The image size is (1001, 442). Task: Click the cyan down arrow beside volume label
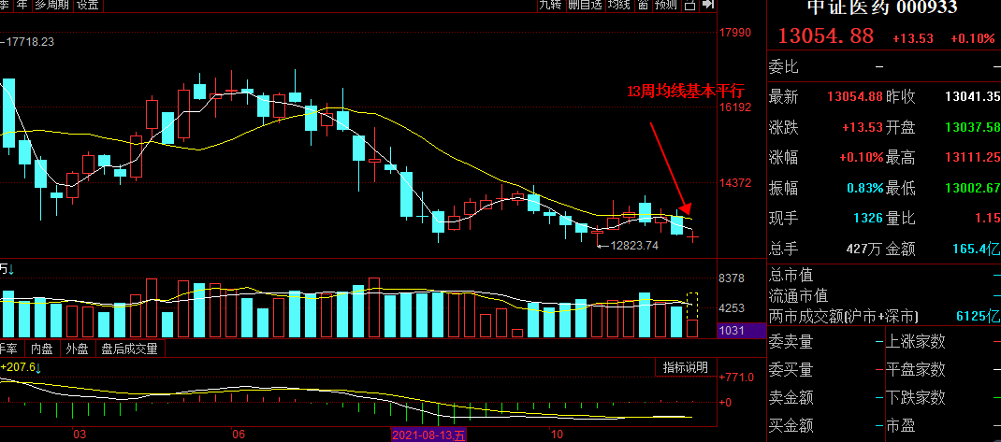11,270
